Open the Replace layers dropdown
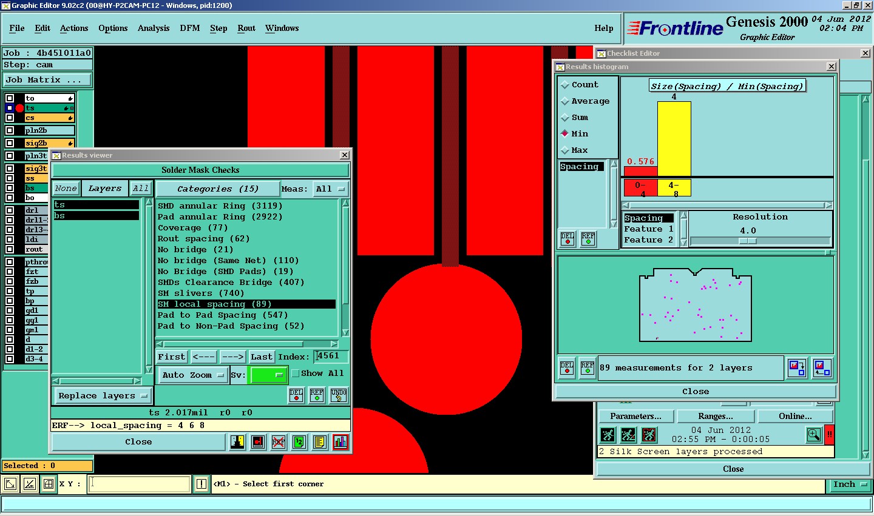The image size is (874, 516). point(103,396)
